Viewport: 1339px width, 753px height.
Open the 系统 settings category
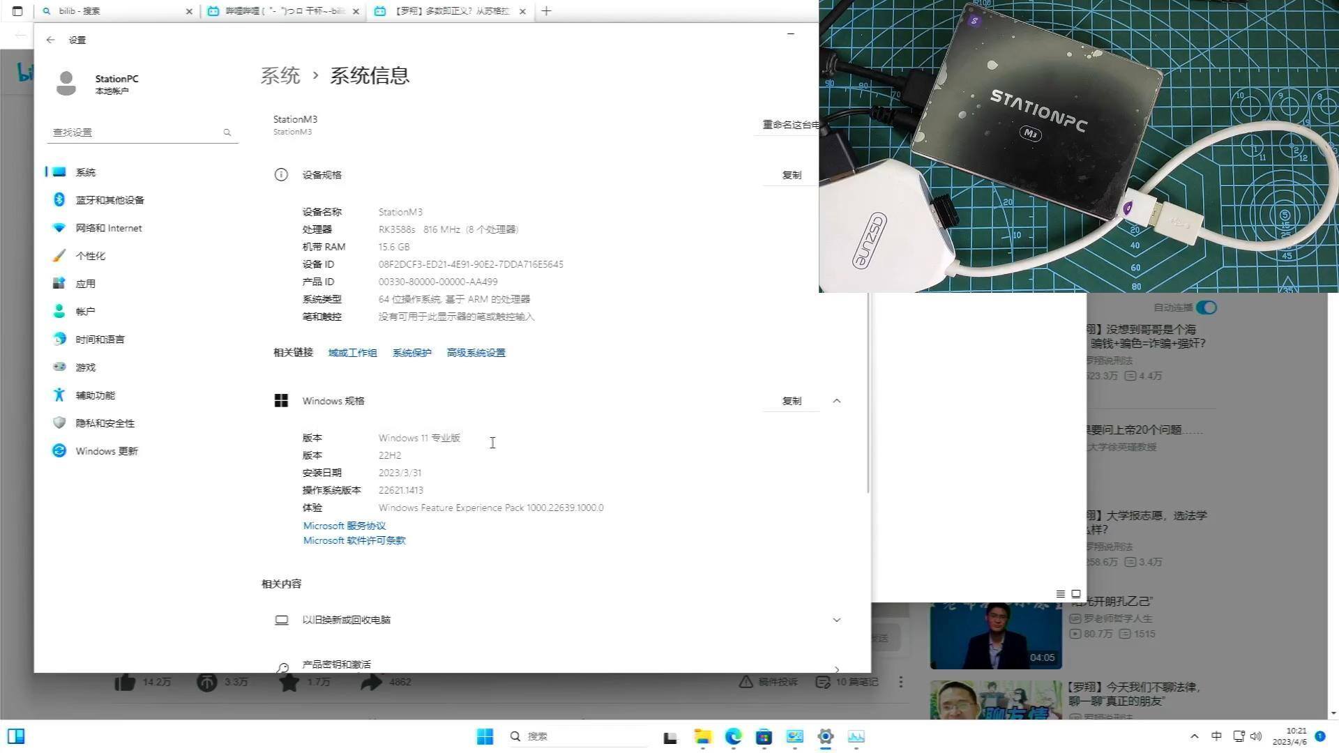[142, 172]
